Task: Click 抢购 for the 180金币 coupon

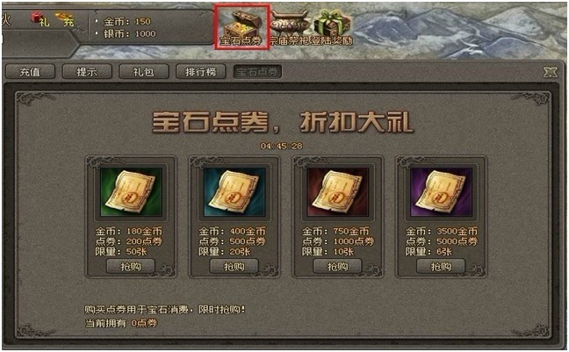Action: coord(131,267)
